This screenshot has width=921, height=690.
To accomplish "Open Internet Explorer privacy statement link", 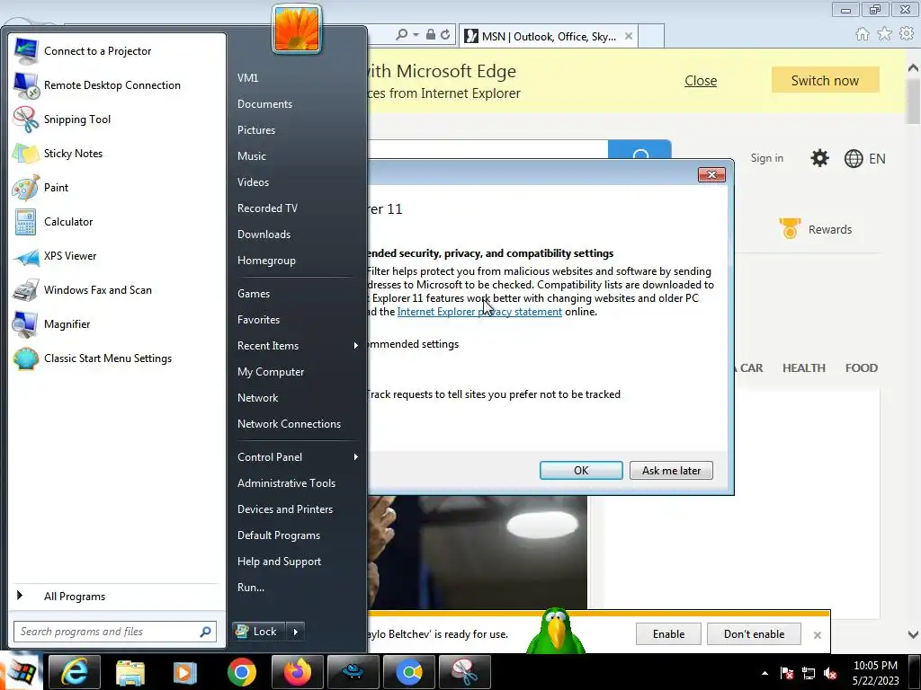I will 479,312.
